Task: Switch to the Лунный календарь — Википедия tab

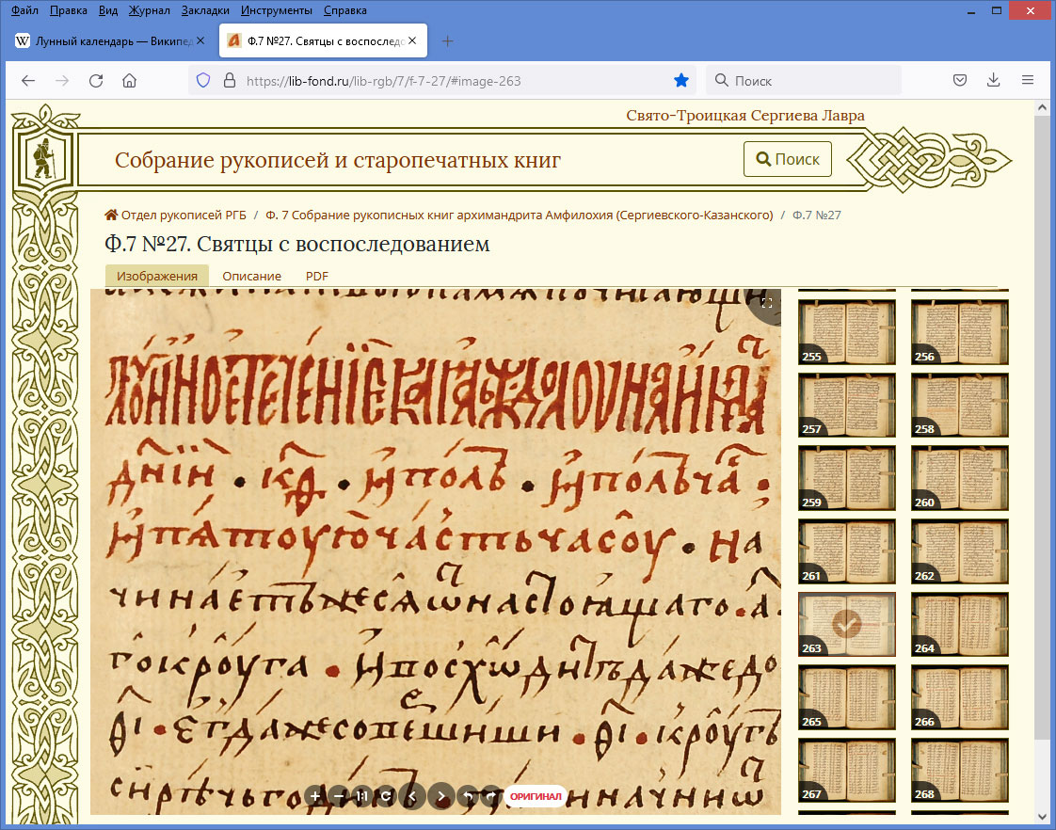Action: [111, 41]
